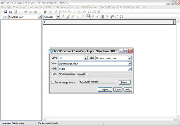Image resolution: width=180 pixels, height=126 pixels.
Task: Click the plain filter funnel icon
Action: (107, 17)
